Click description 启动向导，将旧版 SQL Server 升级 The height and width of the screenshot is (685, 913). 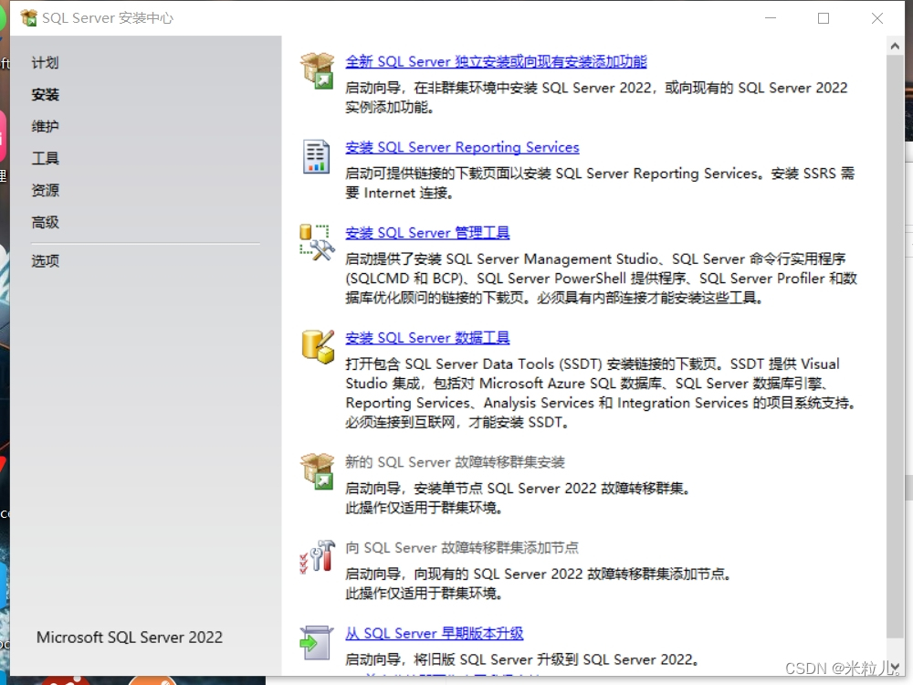[521, 660]
